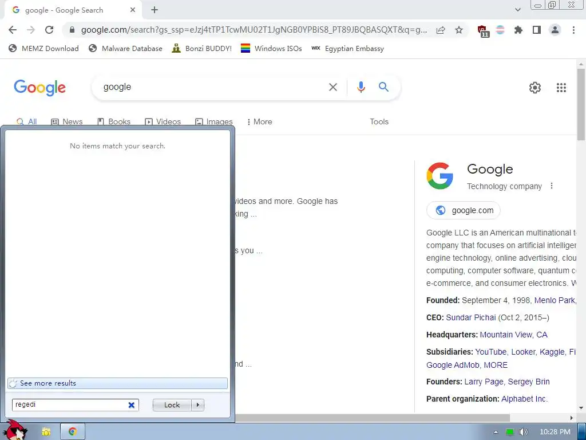Screen dimensions: 586x440
Task: Click the green system tray status icon
Action: [x=509, y=432]
